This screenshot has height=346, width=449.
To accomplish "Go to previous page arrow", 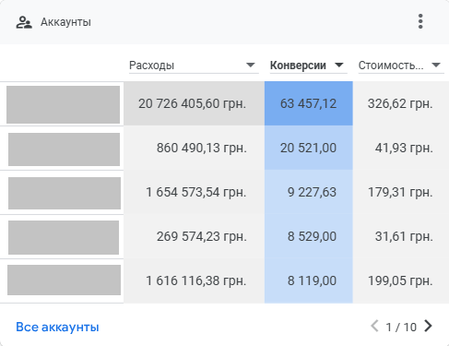I will click(374, 326).
